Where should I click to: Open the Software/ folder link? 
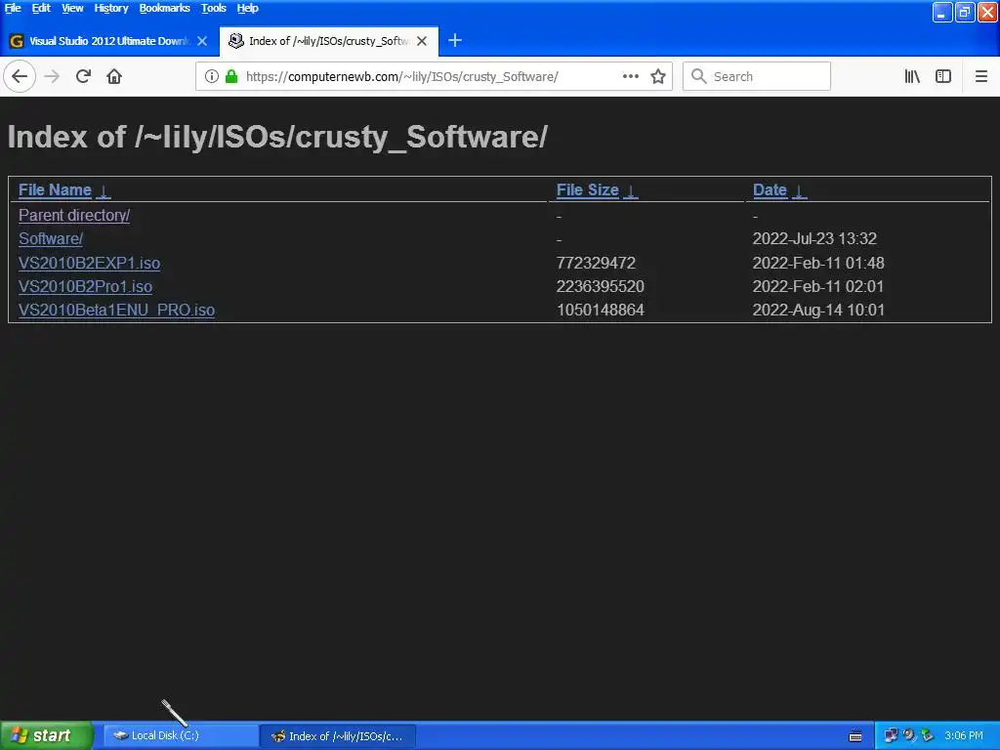51,239
